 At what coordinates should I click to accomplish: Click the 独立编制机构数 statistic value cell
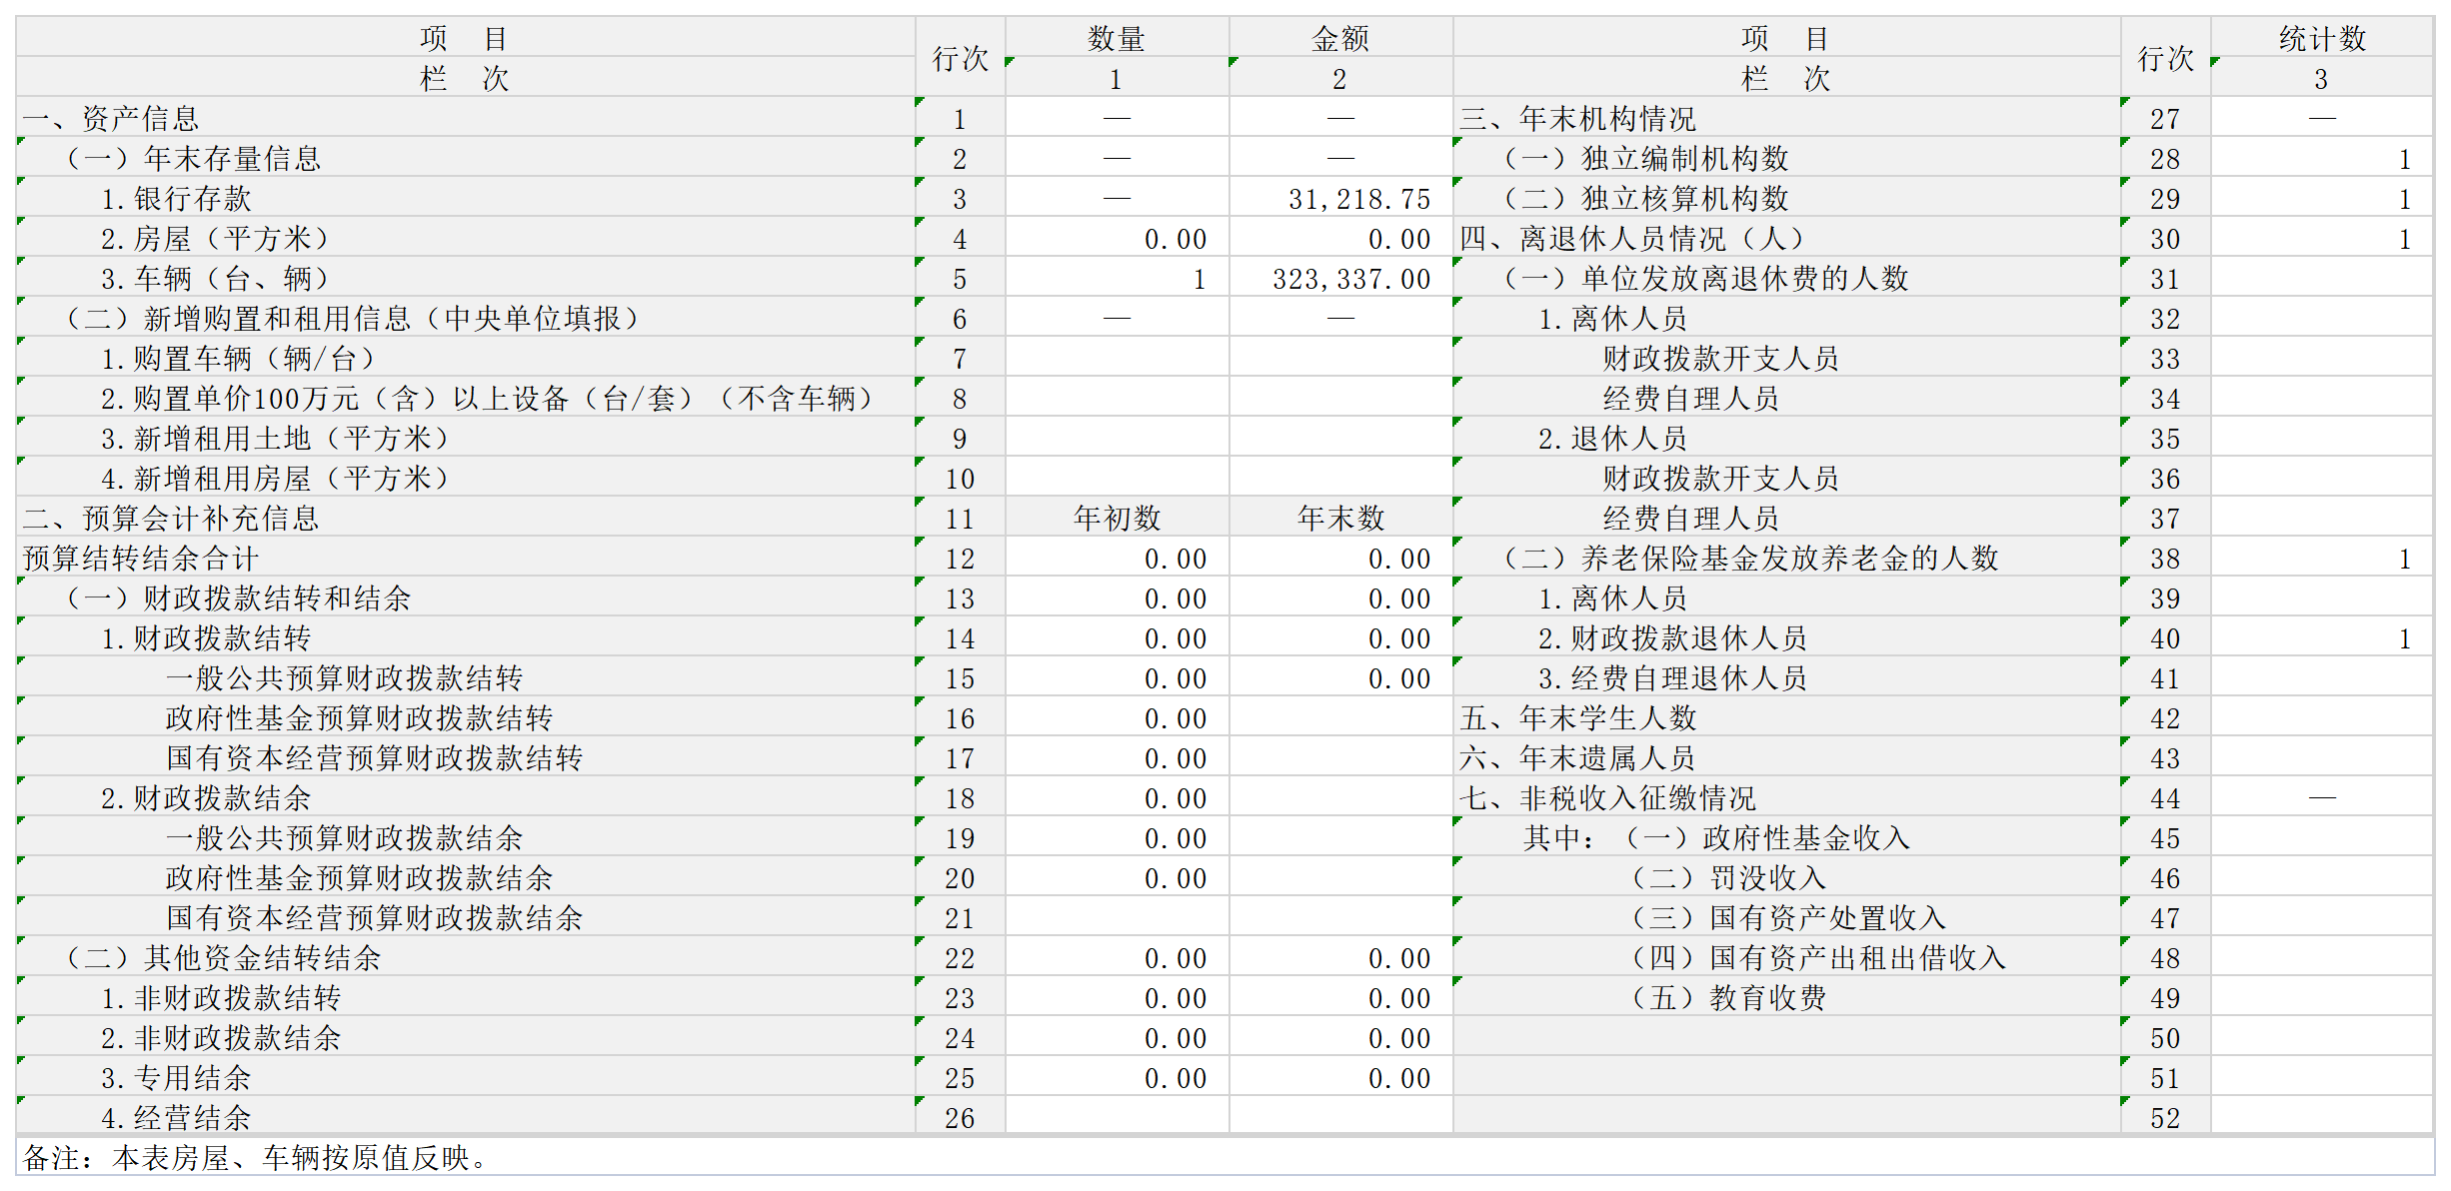coord(2321,159)
